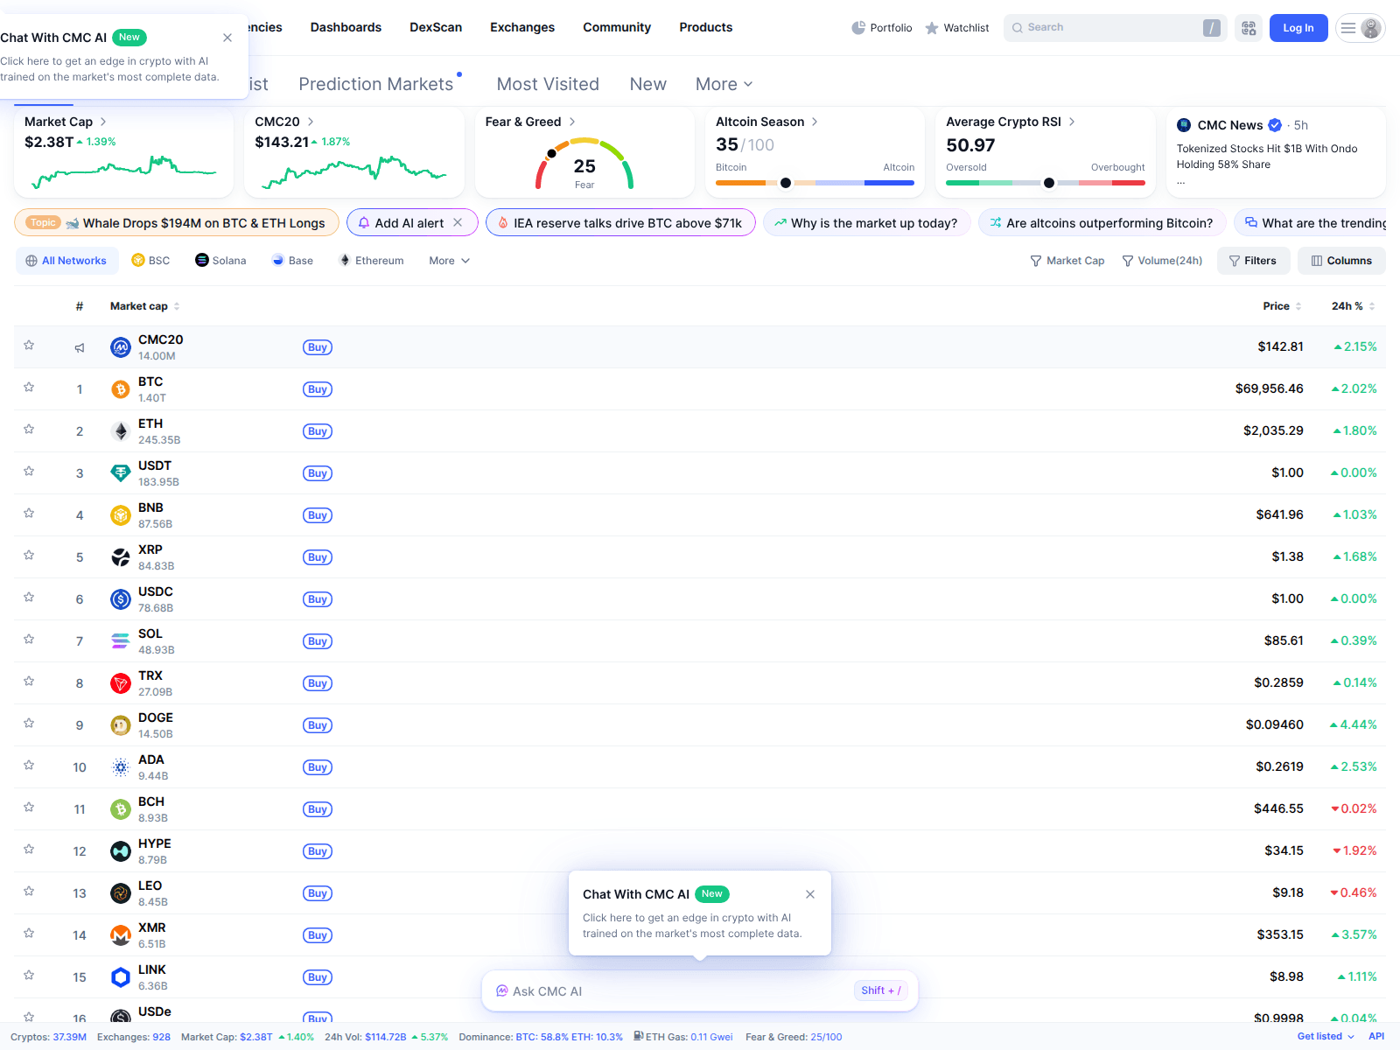Open the hamburger user profile menu

1360,28
